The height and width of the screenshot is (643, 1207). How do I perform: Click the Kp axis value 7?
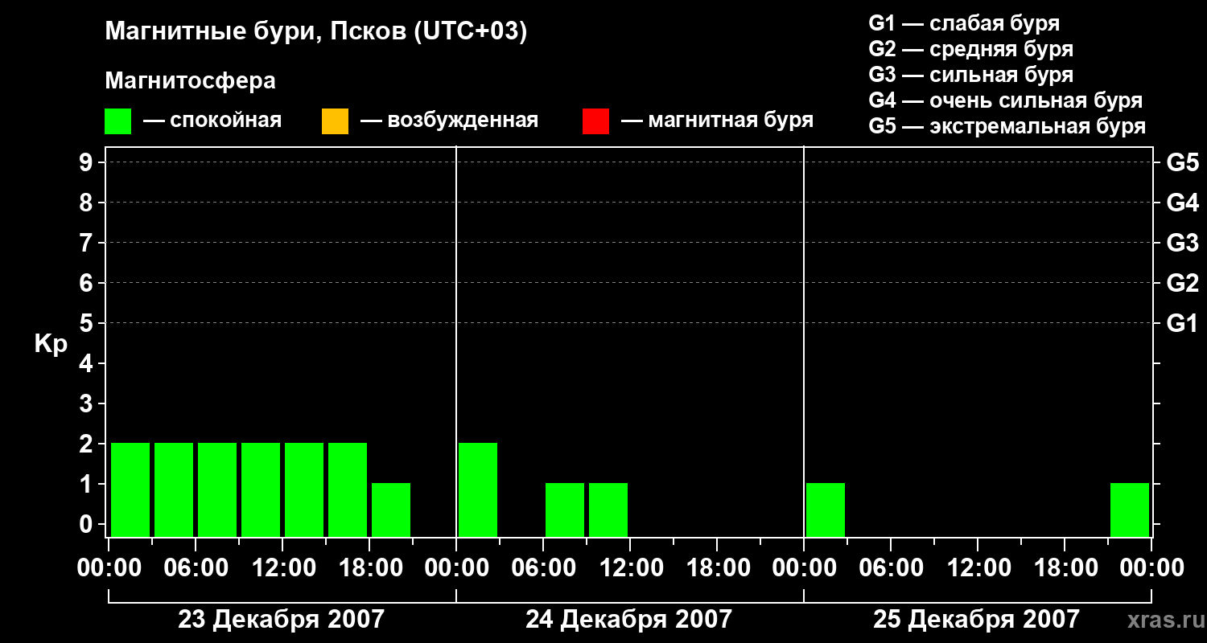88,243
